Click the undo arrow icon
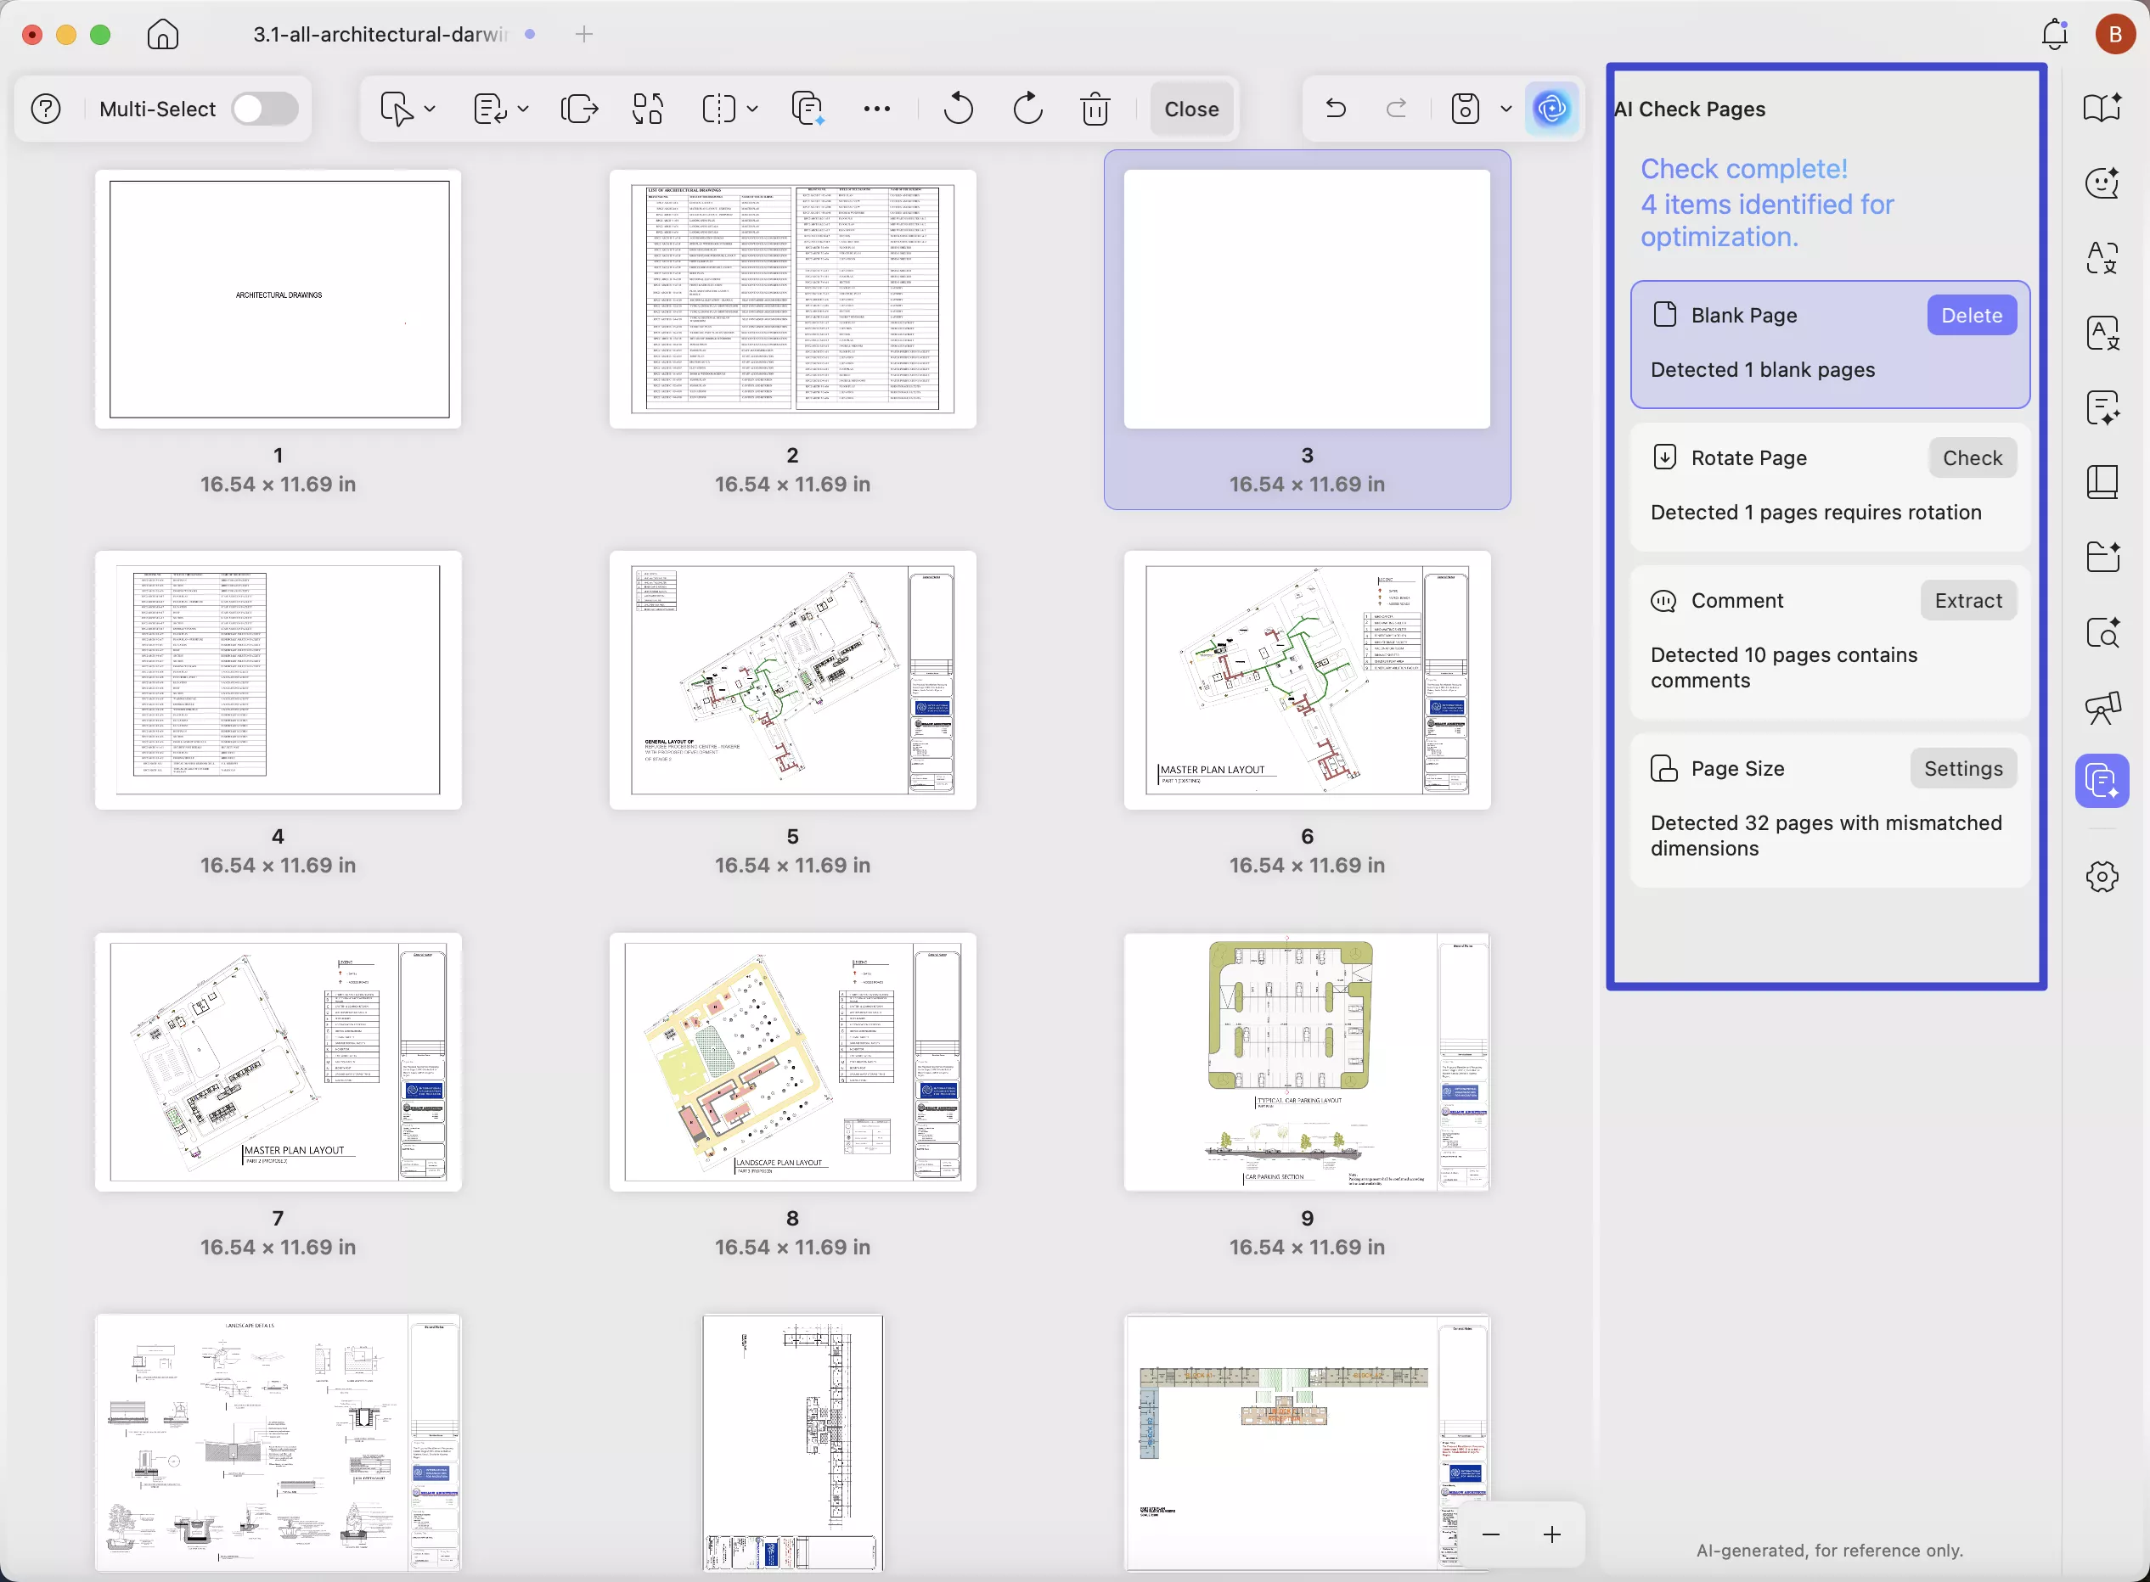 coord(1336,109)
